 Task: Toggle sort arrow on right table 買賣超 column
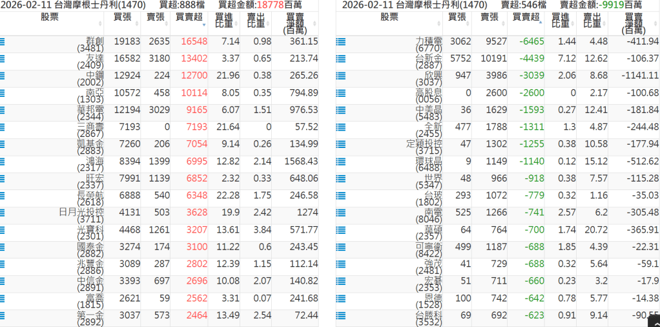click(x=540, y=25)
